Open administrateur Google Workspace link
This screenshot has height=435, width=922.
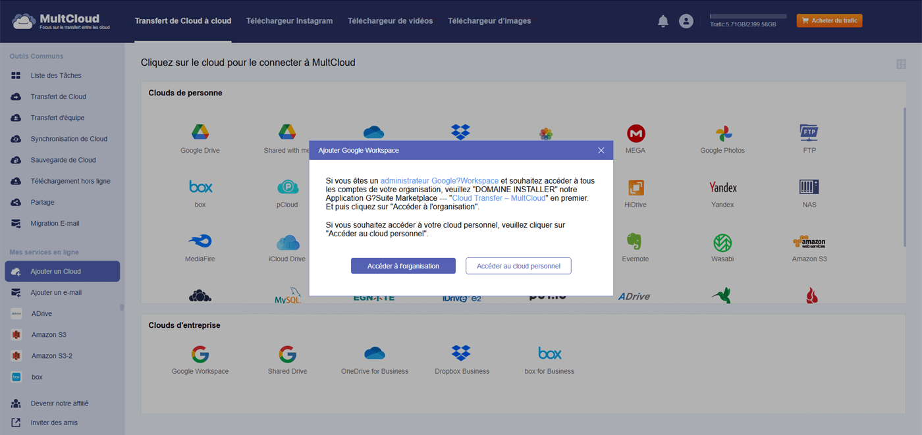pyautogui.click(x=439, y=180)
